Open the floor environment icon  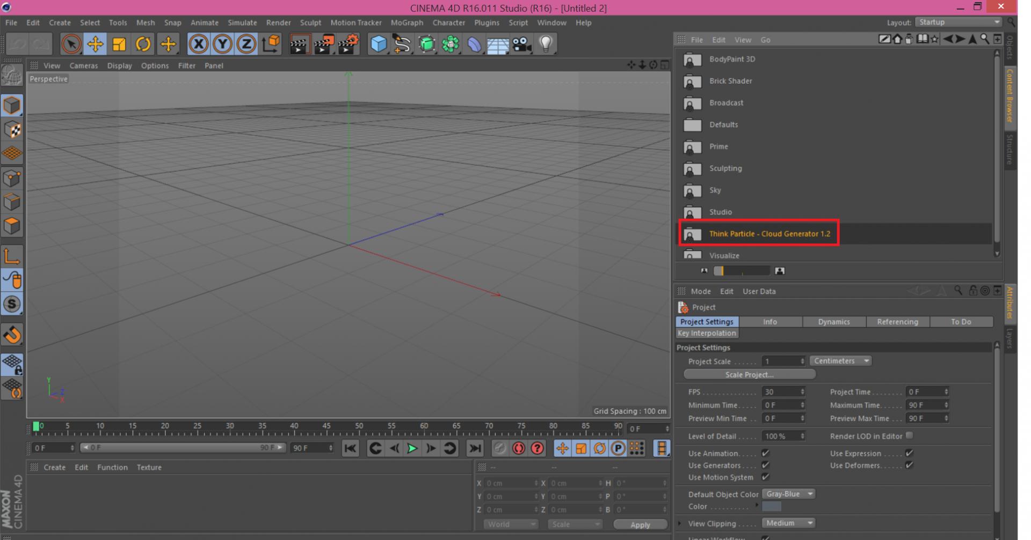pyautogui.click(x=498, y=44)
